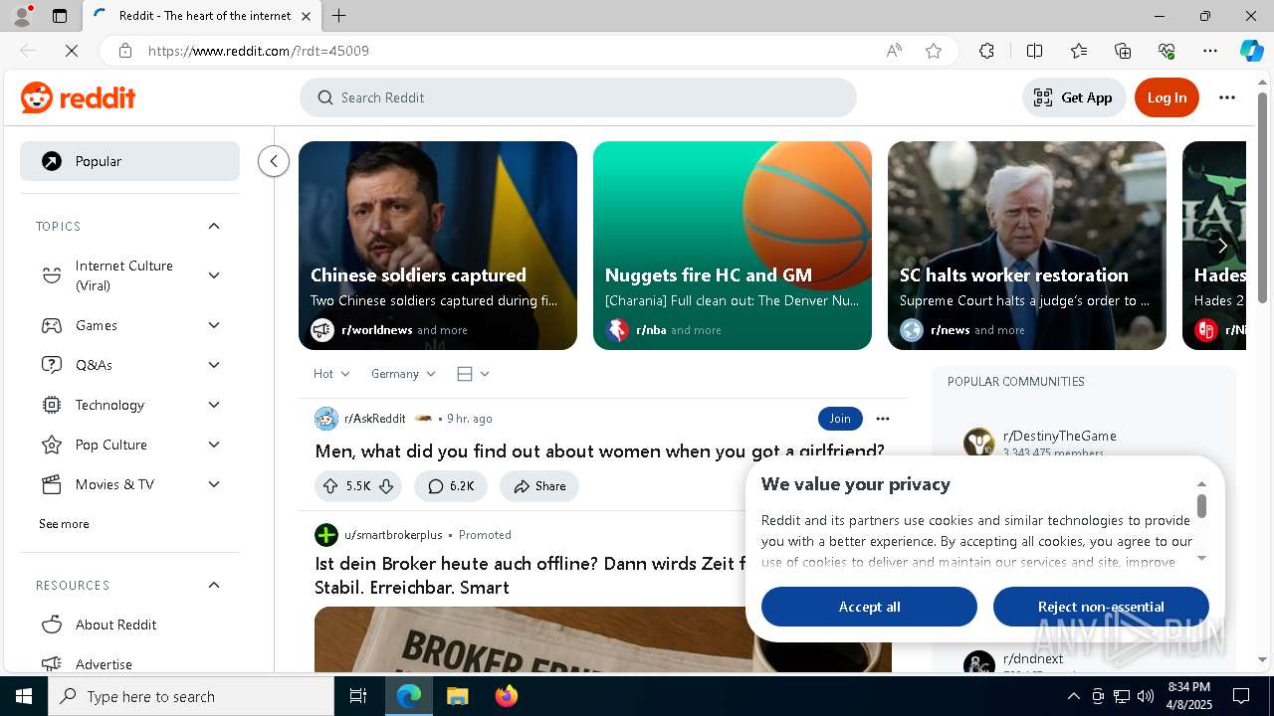This screenshot has width=1274, height=716.
Task: Open a new browser tab
Action: [x=339, y=16]
